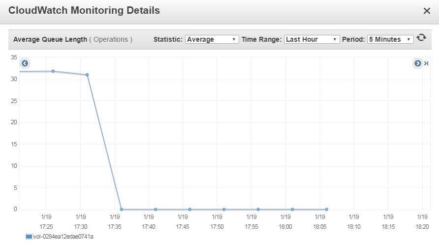The image size is (439, 243).
Task: Click the zero-value data point just after 18:00
Action: point(292,209)
